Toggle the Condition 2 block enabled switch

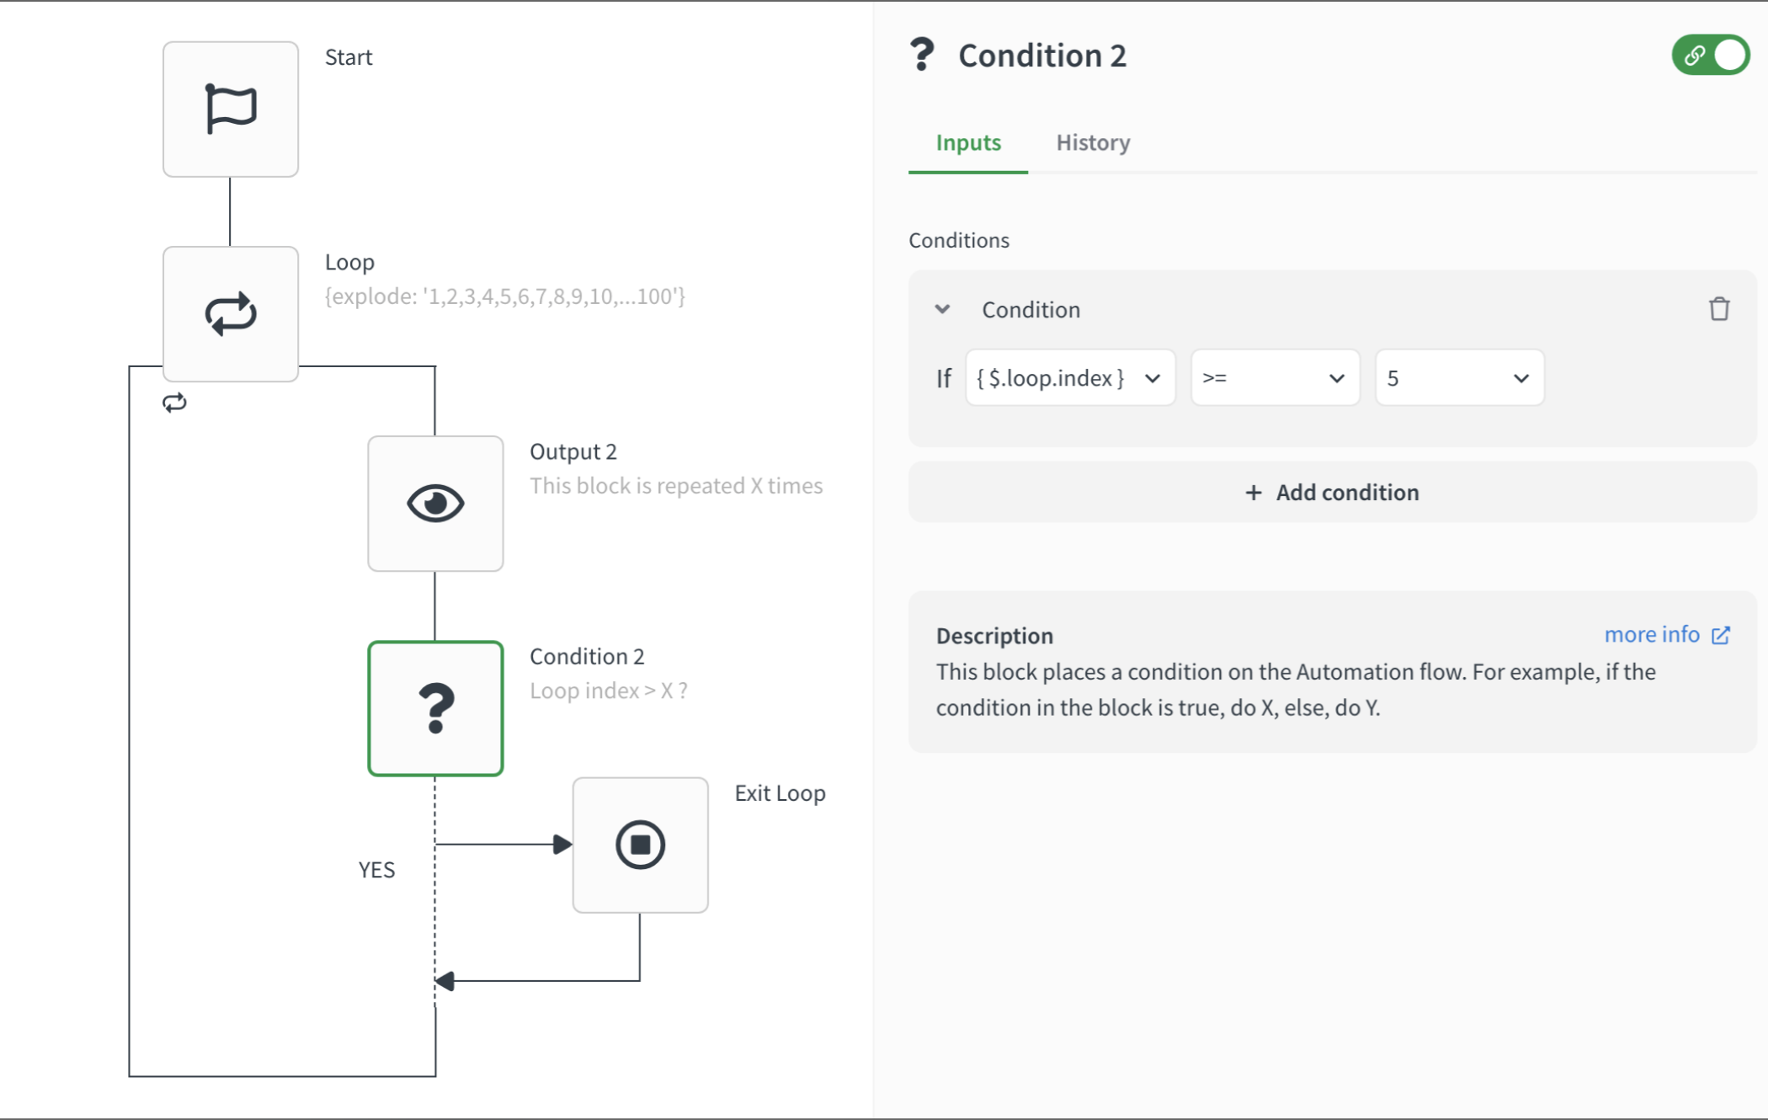click(1710, 55)
